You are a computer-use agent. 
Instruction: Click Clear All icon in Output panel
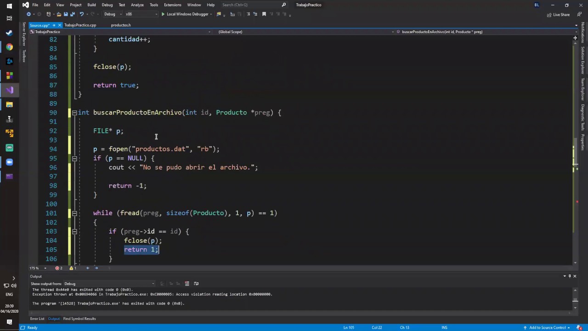(x=187, y=284)
